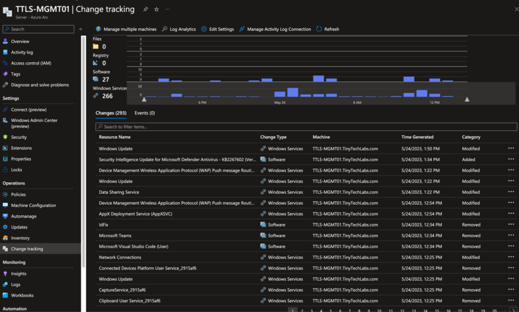Image resolution: width=519 pixels, height=312 pixels.
Task: Open row menu for IdFix
Action: 511,225
